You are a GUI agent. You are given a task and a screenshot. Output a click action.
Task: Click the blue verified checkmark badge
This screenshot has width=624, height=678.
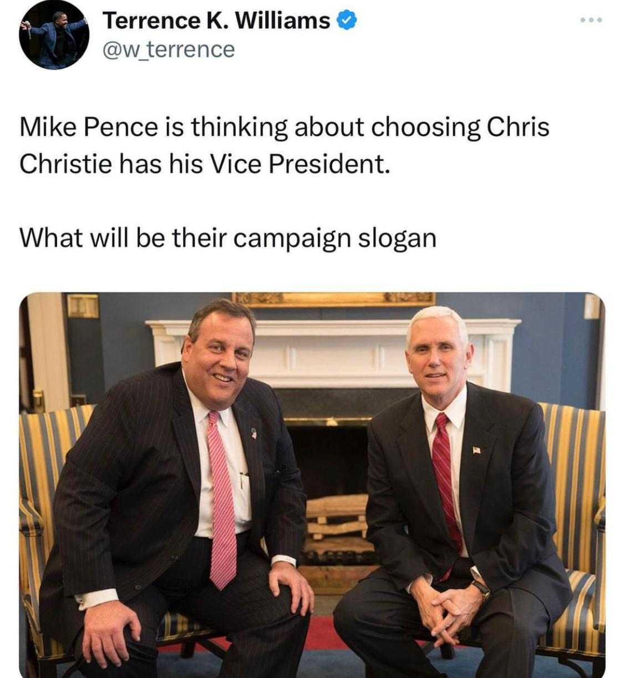(x=347, y=21)
